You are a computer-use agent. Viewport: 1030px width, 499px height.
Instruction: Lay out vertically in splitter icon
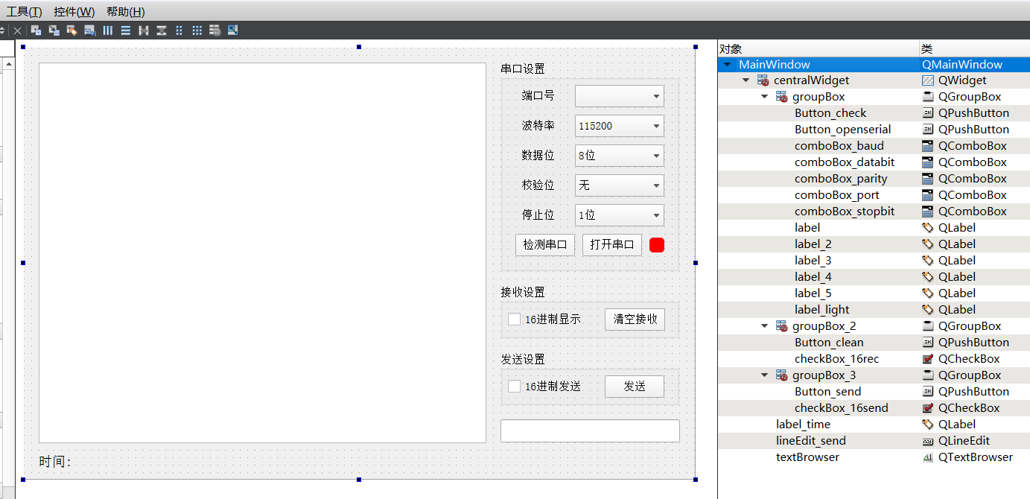tap(162, 31)
